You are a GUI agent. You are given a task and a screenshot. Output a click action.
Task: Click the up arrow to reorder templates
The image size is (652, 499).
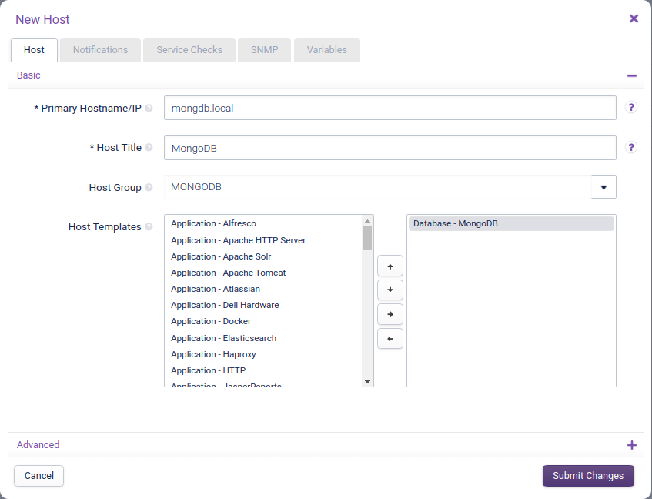point(390,265)
